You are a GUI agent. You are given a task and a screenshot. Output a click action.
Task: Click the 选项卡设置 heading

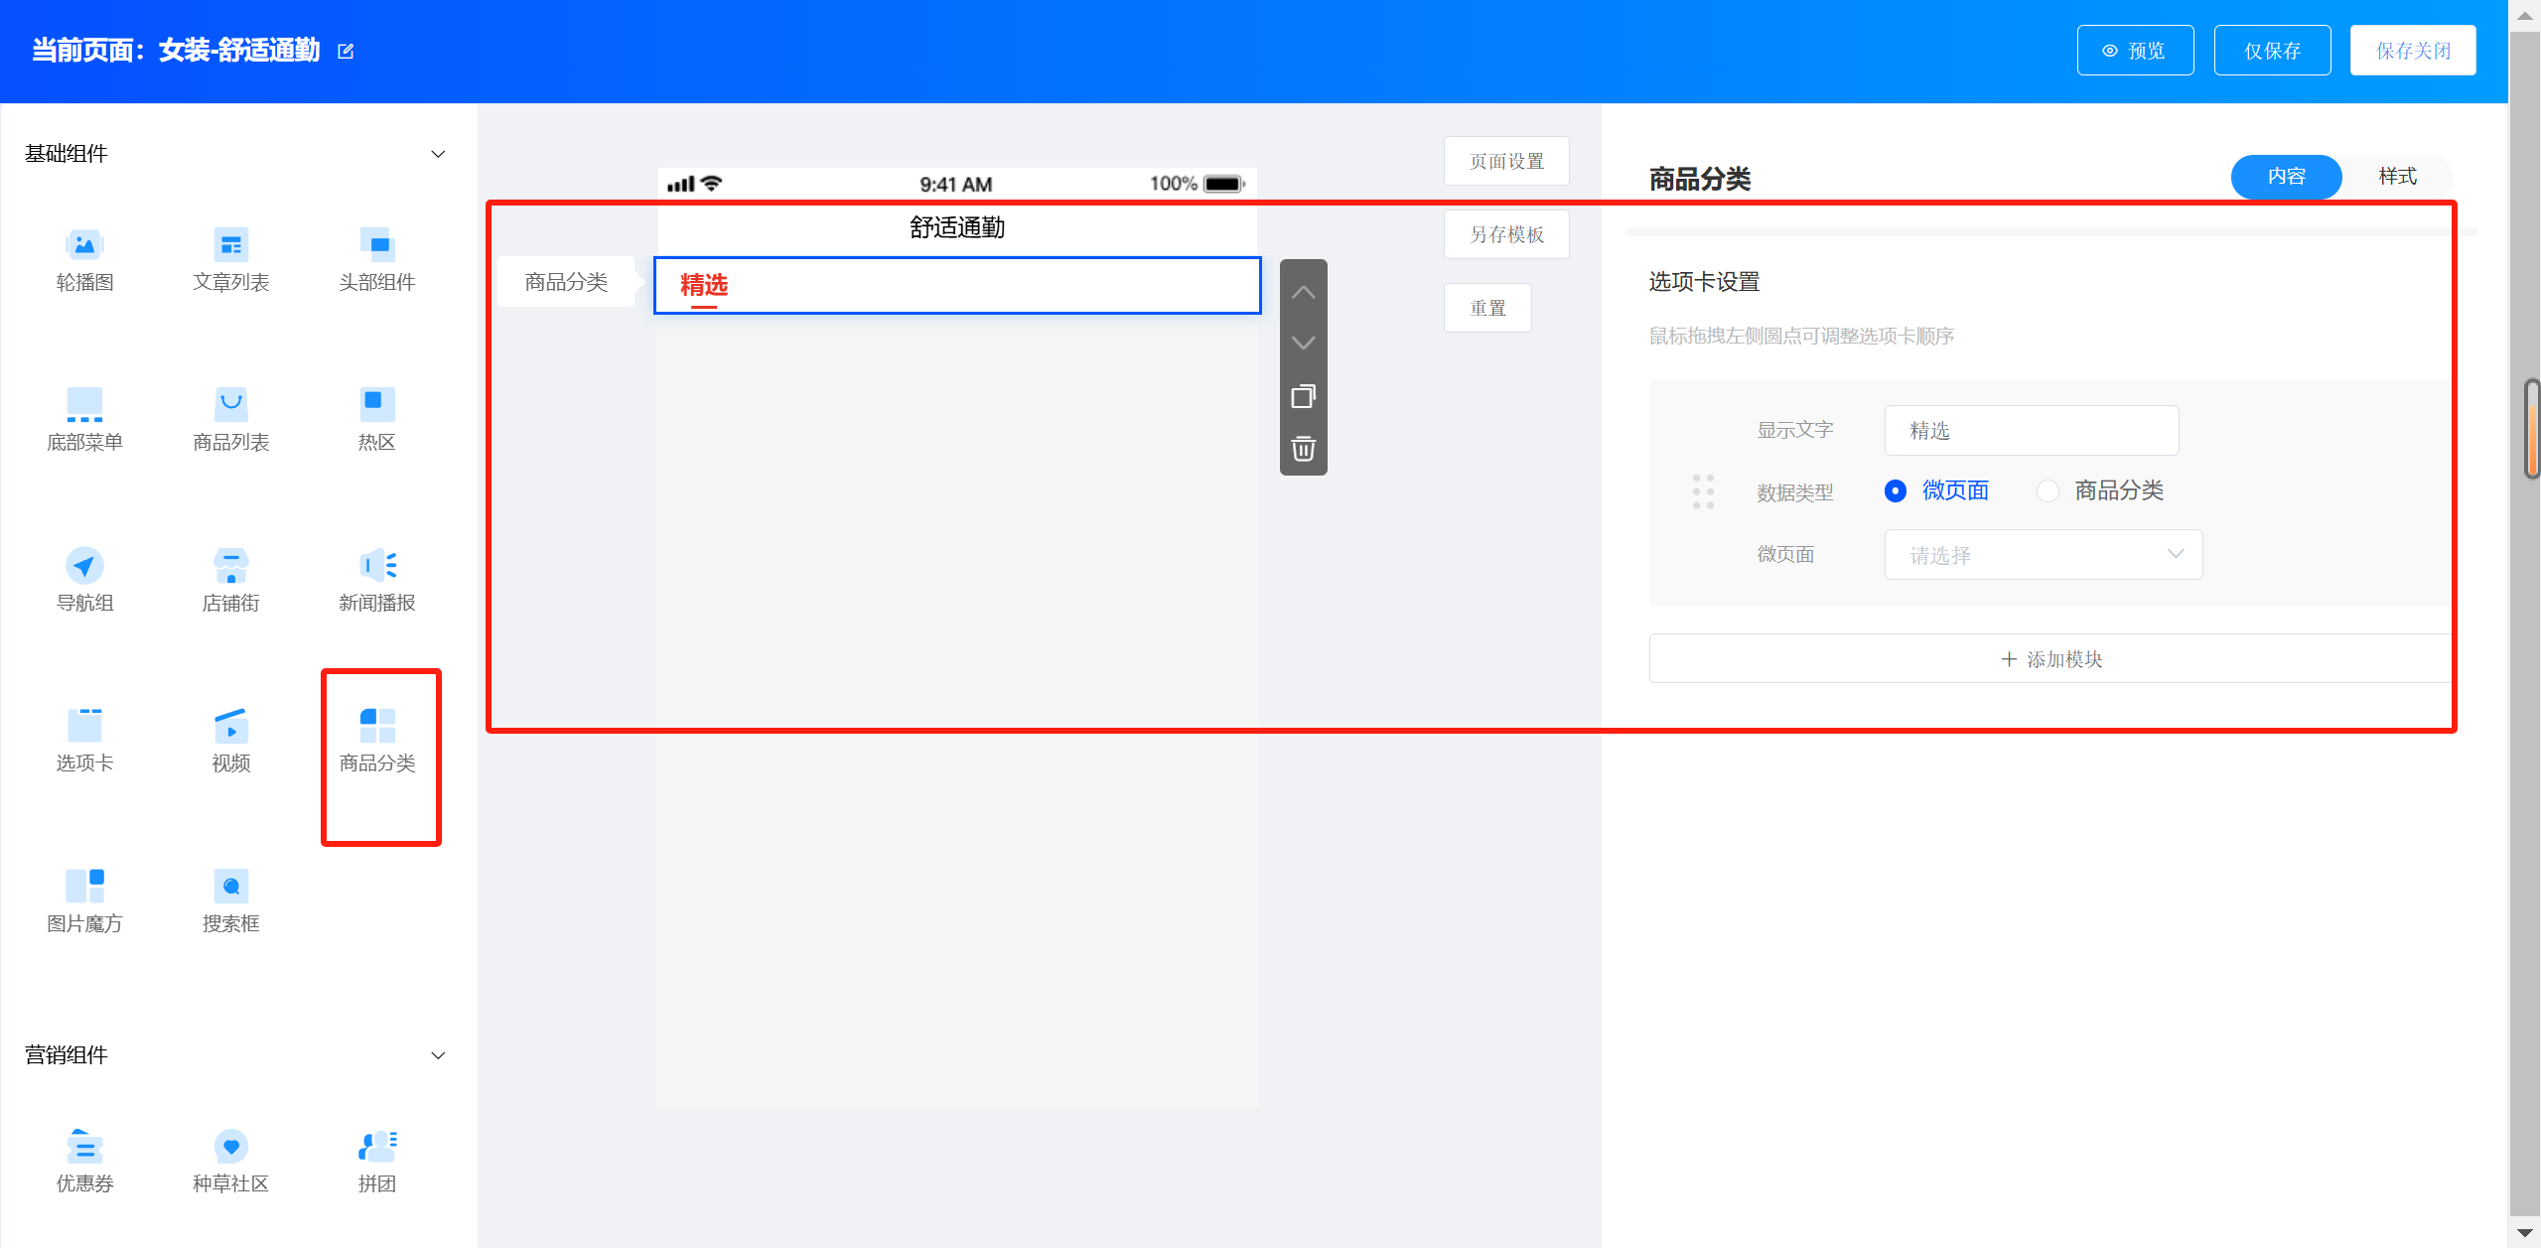coord(1704,282)
